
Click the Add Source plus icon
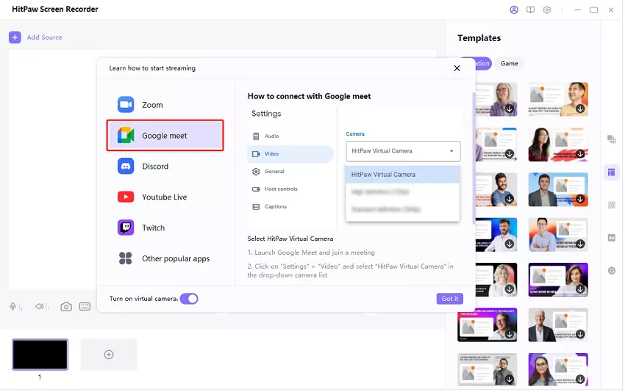[x=15, y=37]
